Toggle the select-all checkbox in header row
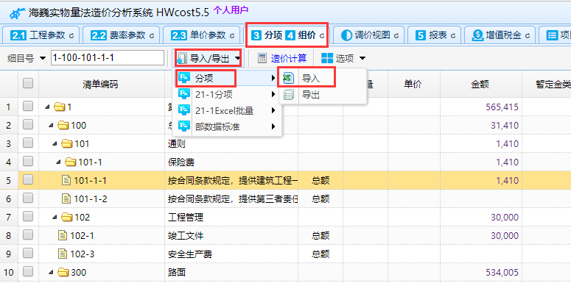 tap(28, 84)
